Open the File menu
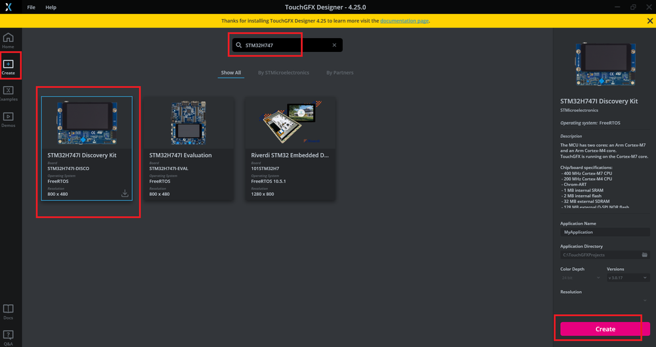656x347 pixels. (x=31, y=7)
